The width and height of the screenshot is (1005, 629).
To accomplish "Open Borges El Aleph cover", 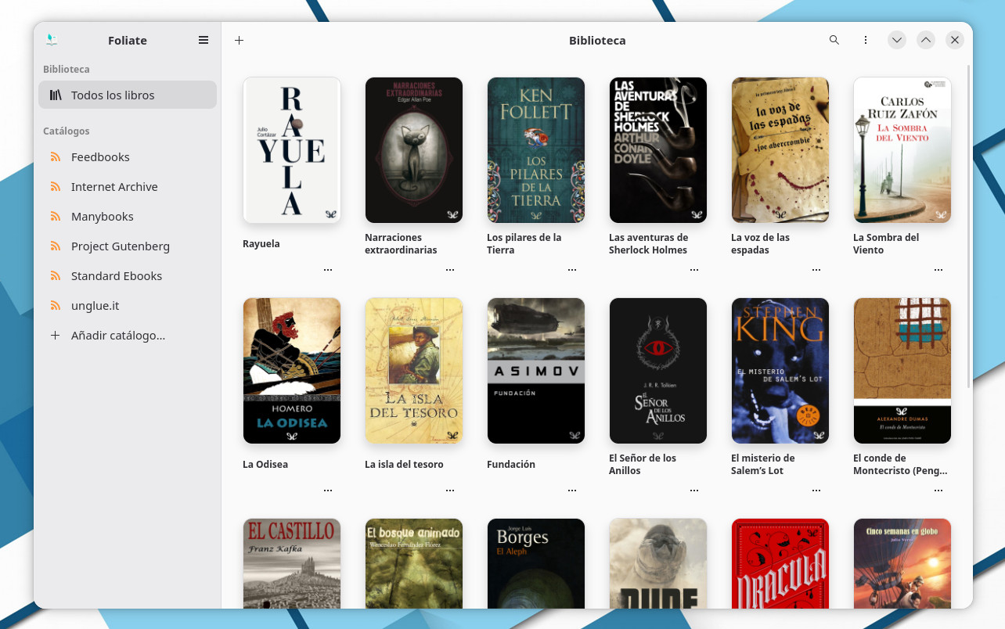I will click(x=536, y=563).
